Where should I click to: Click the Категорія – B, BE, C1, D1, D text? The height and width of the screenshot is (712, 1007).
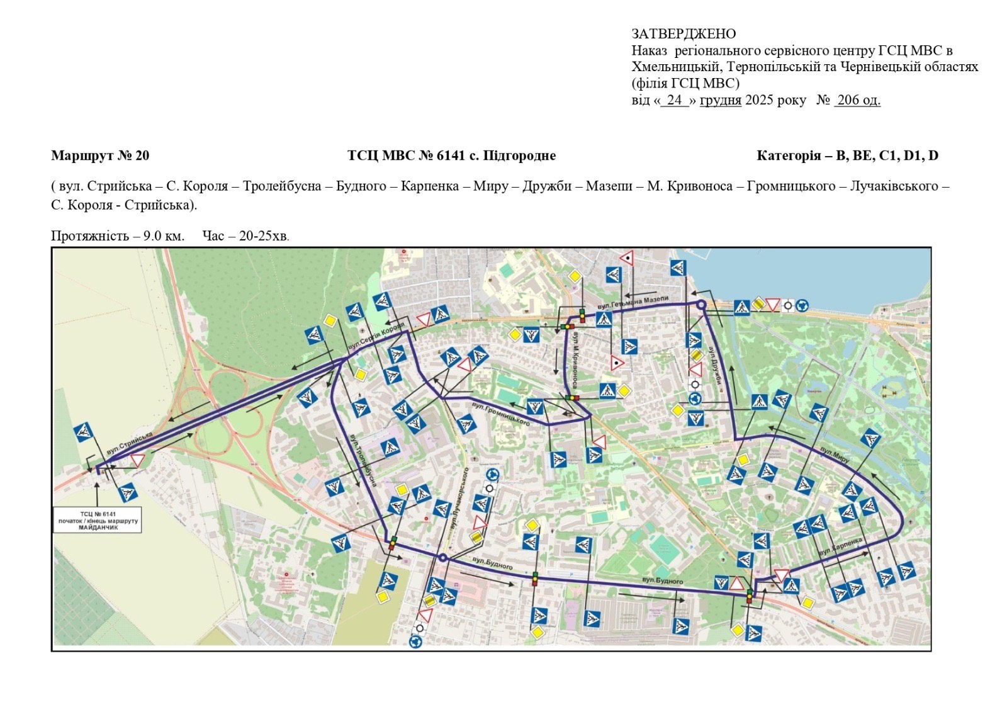click(847, 155)
